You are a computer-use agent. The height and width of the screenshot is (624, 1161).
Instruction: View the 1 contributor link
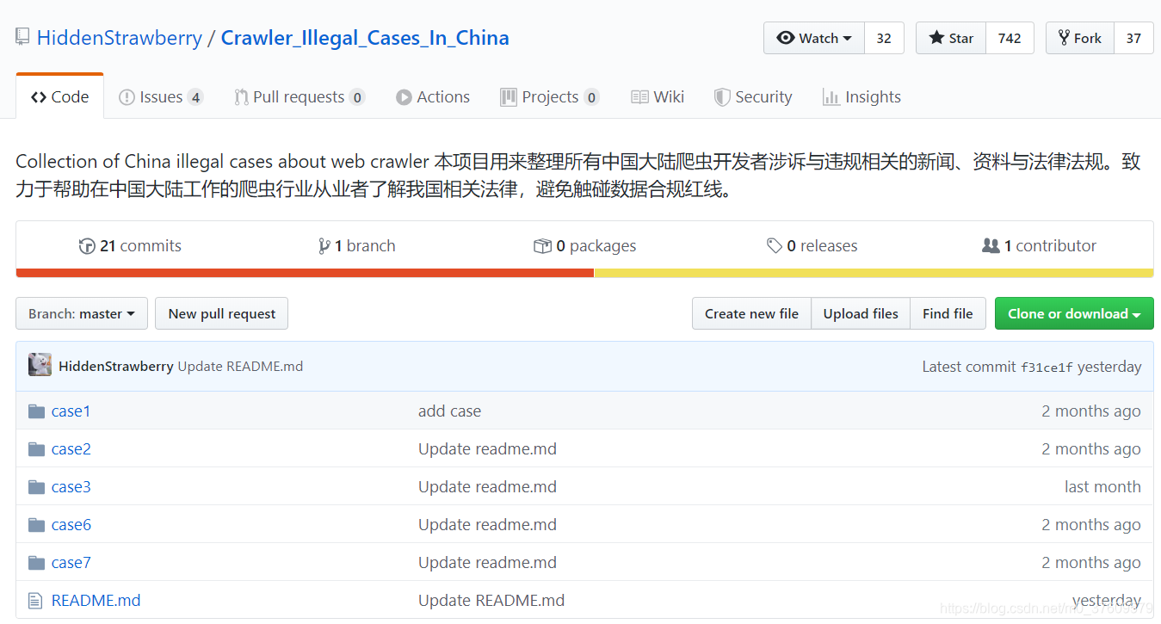[1040, 246]
